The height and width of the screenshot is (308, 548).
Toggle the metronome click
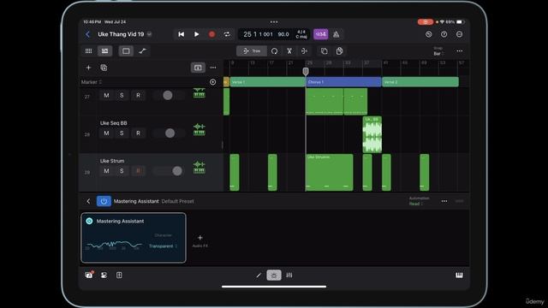click(x=336, y=34)
